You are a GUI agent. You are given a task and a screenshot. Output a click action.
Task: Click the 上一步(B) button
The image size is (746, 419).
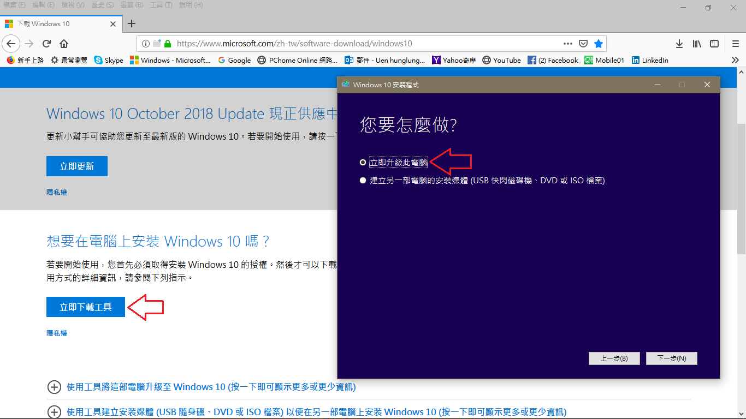614,358
